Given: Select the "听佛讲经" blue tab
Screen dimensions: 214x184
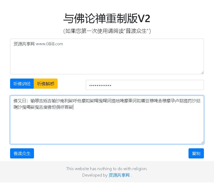Looking at the screenshot, I should [22, 84].
